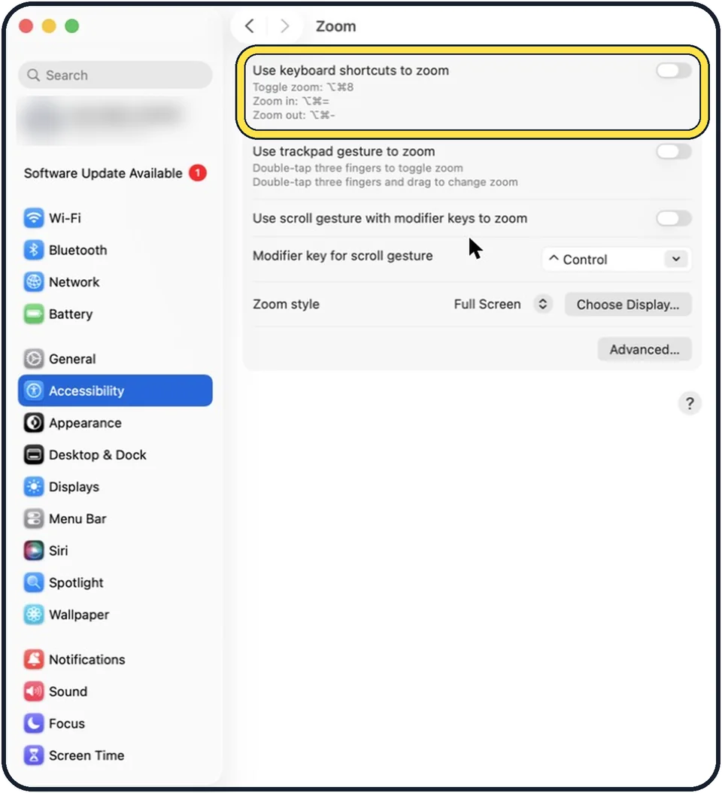Select the Displays sun icon
This screenshot has width=722, height=793.
(x=34, y=487)
